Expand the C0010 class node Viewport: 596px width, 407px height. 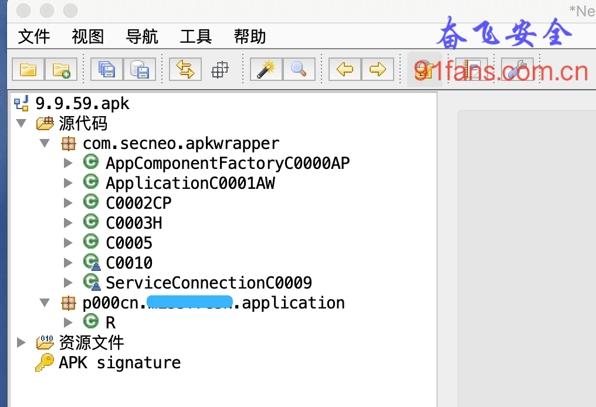click(x=68, y=263)
